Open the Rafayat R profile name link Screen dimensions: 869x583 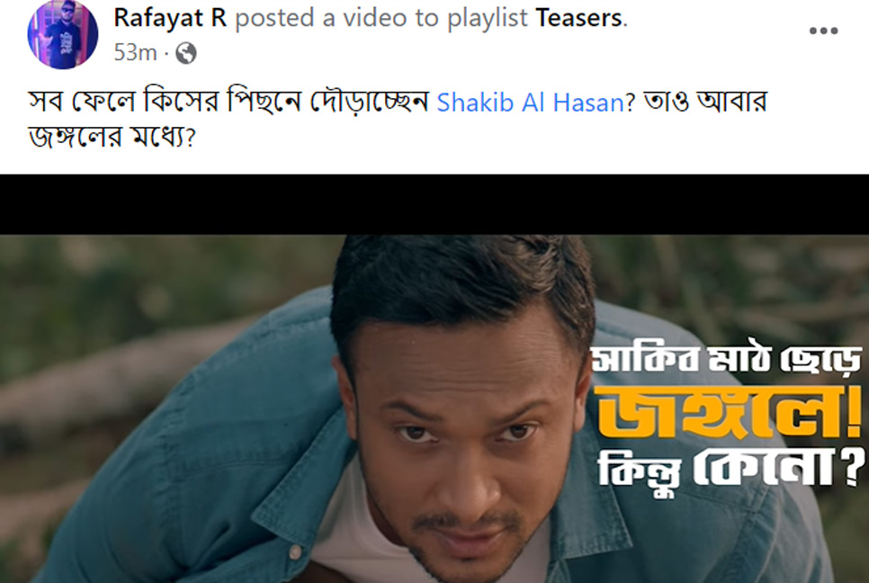tap(170, 18)
